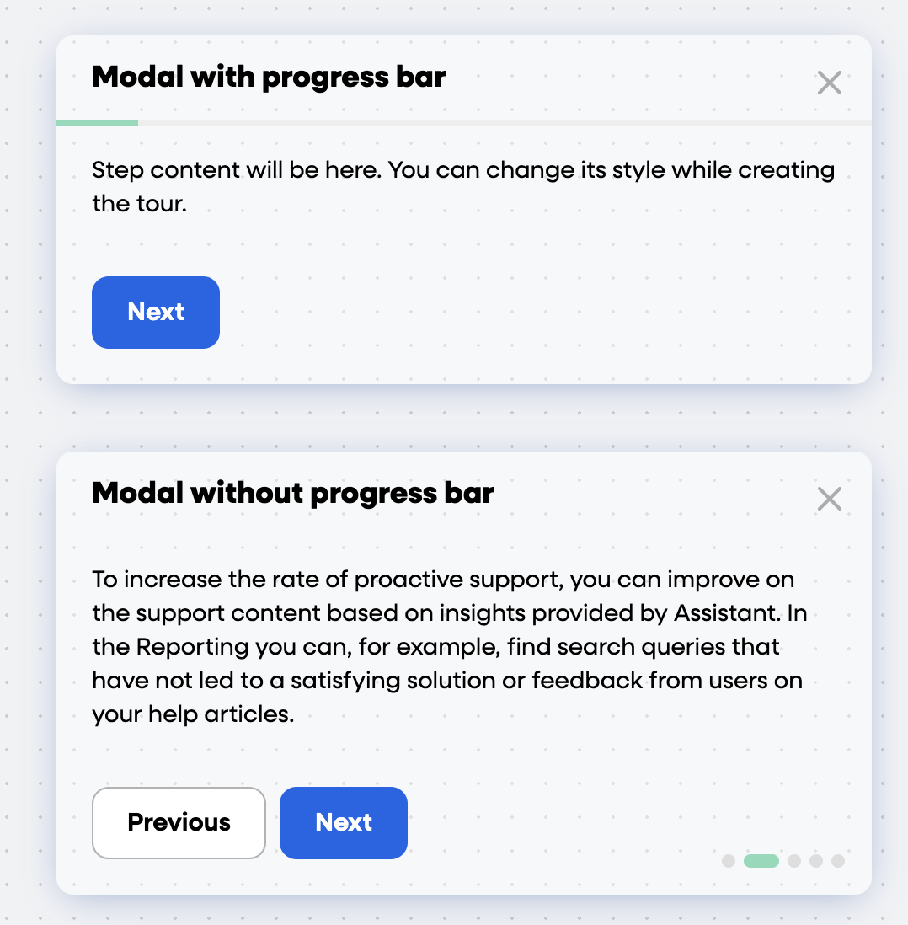Click dotted background between the two modals
The width and height of the screenshot is (908, 925).
coord(464,418)
